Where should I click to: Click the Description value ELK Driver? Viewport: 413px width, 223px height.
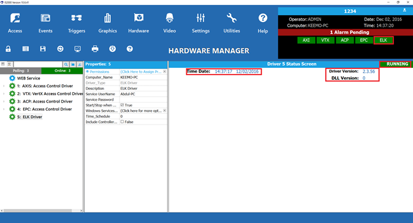coord(129,88)
